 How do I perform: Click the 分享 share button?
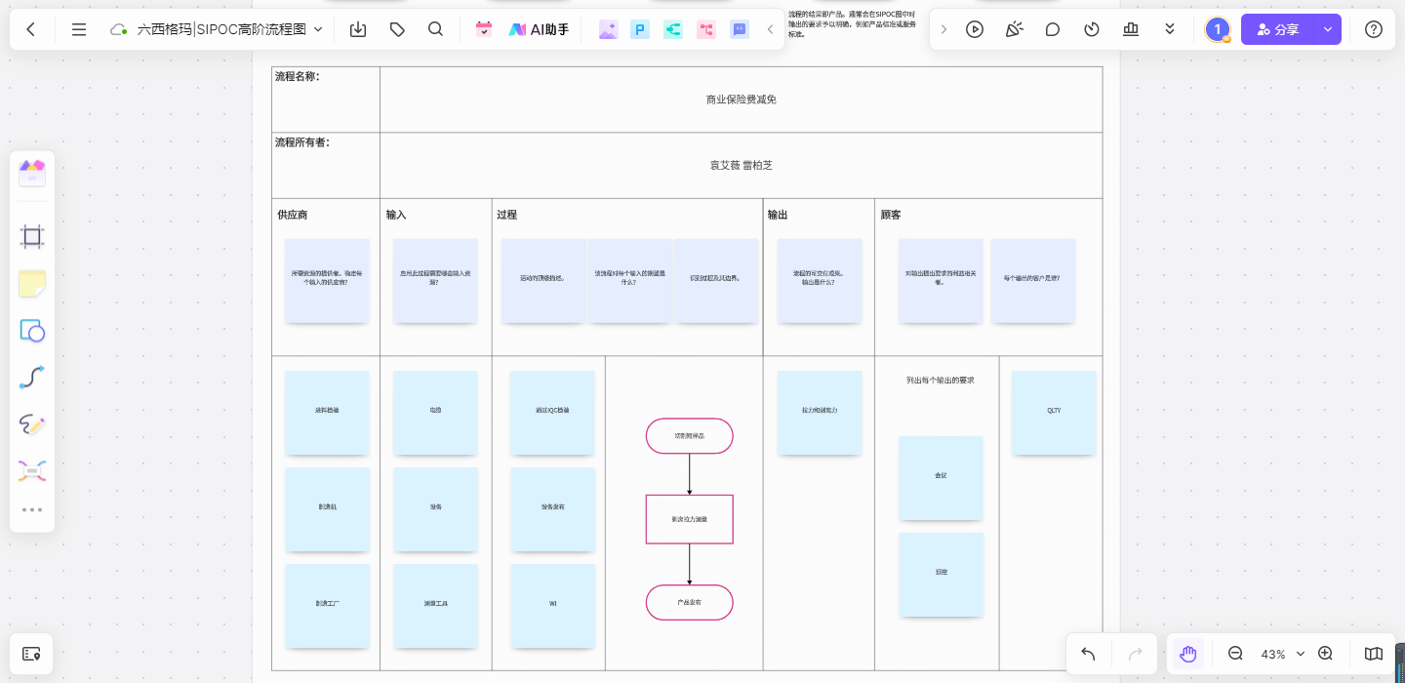pos(1277,29)
